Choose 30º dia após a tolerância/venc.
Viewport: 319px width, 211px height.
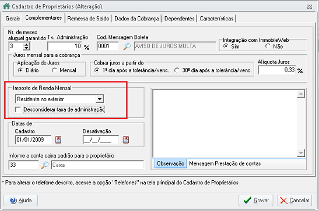(x=177, y=70)
